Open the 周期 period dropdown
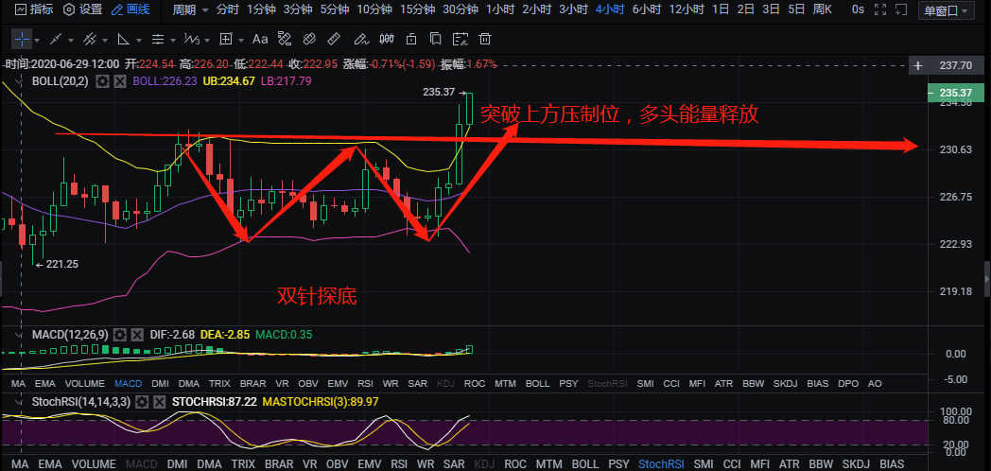Screen dimensions: 991x471 tap(187, 10)
